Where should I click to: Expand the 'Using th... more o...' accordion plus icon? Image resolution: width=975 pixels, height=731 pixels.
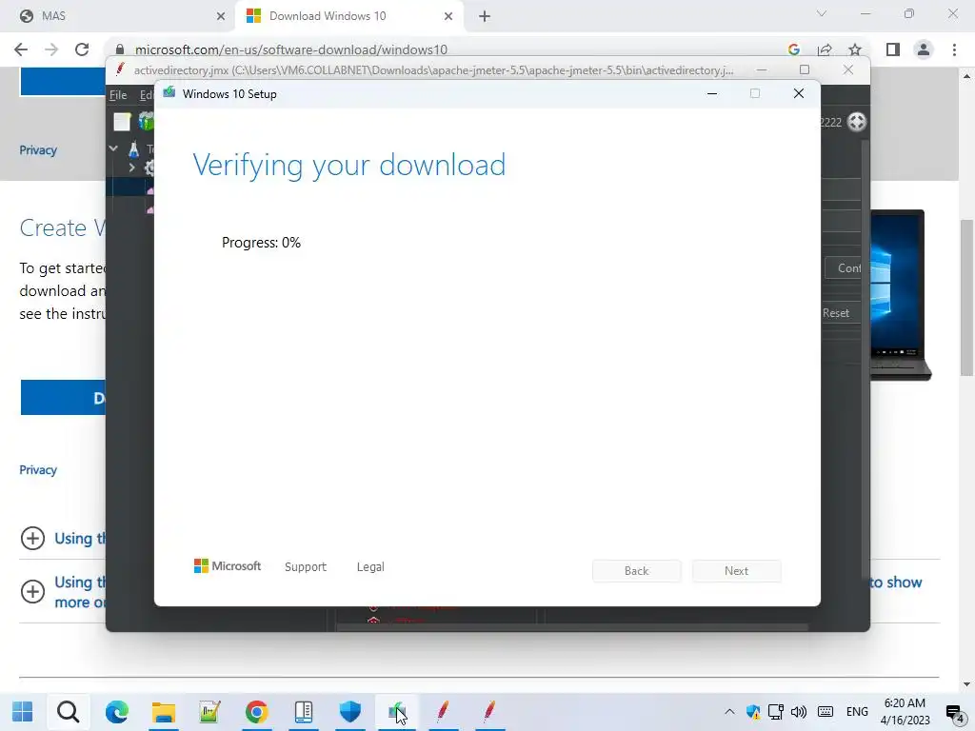pyautogui.click(x=33, y=591)
